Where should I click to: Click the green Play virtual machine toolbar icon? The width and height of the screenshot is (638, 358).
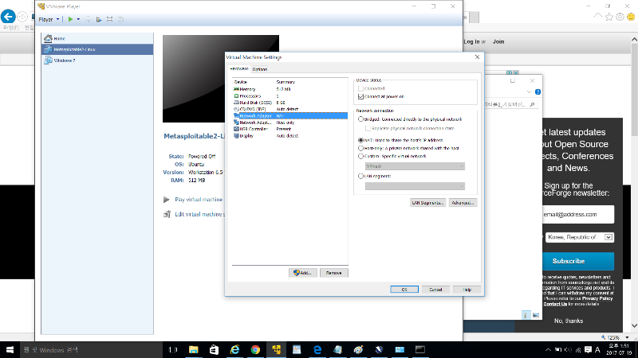(71, 19)
